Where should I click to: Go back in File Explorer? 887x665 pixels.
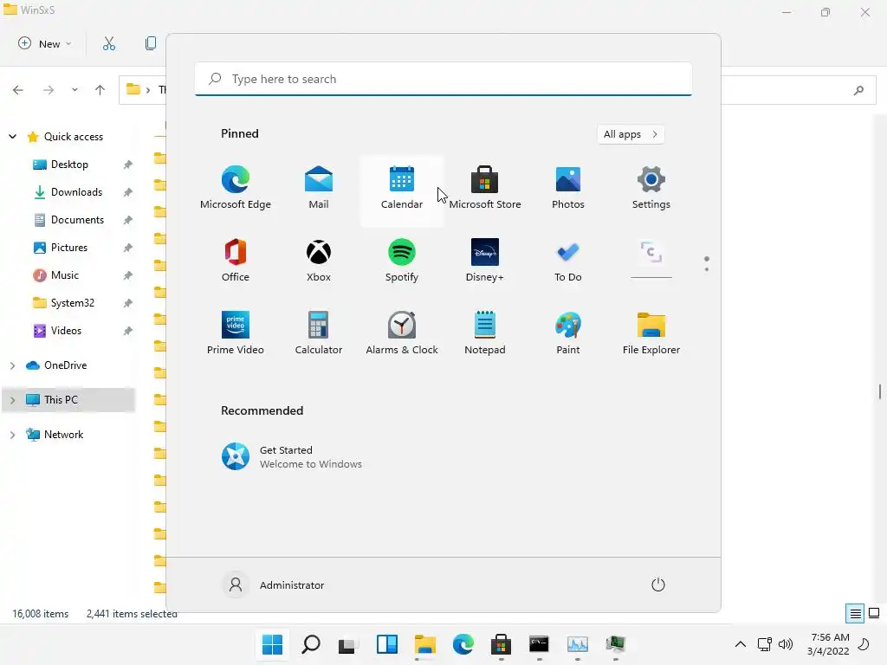pos(18,90)
